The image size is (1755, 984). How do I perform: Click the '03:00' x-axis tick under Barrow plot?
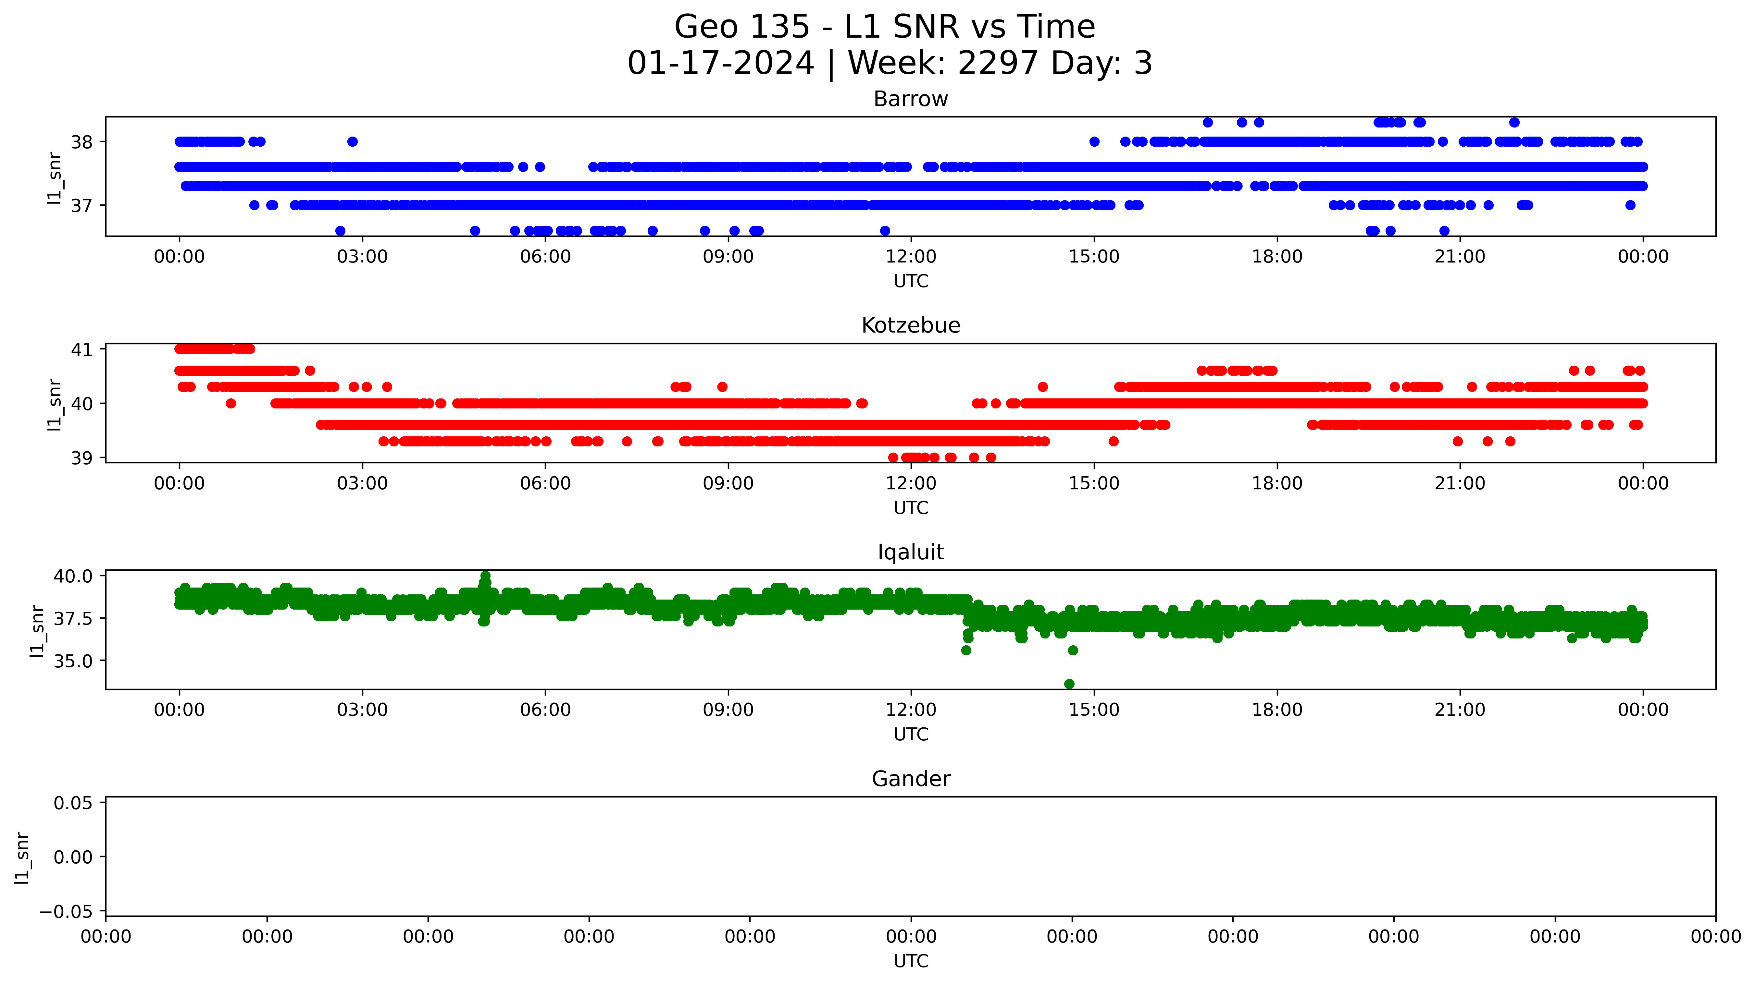tap(362, 257)
